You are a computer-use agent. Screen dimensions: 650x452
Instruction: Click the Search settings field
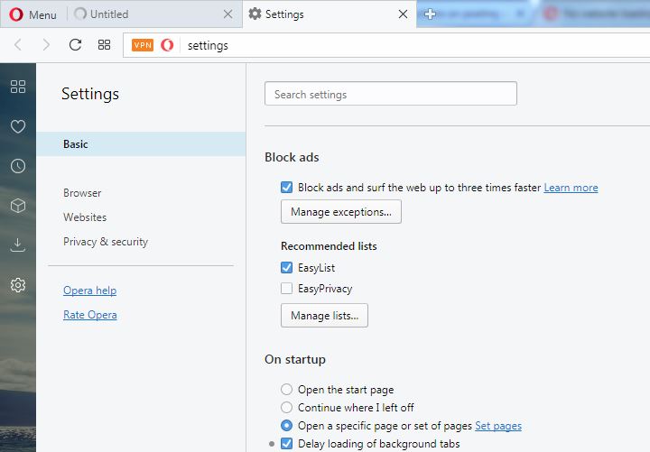(x=391, y=94)
